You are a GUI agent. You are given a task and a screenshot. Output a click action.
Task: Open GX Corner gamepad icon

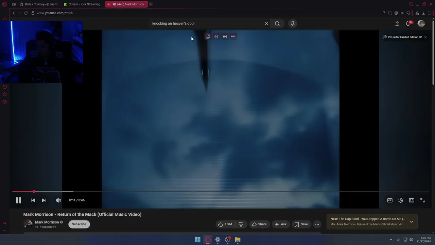point(14,4)
